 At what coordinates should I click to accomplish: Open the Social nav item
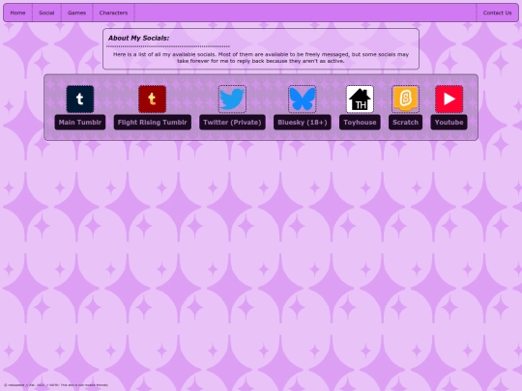click(x=46, y=13)
